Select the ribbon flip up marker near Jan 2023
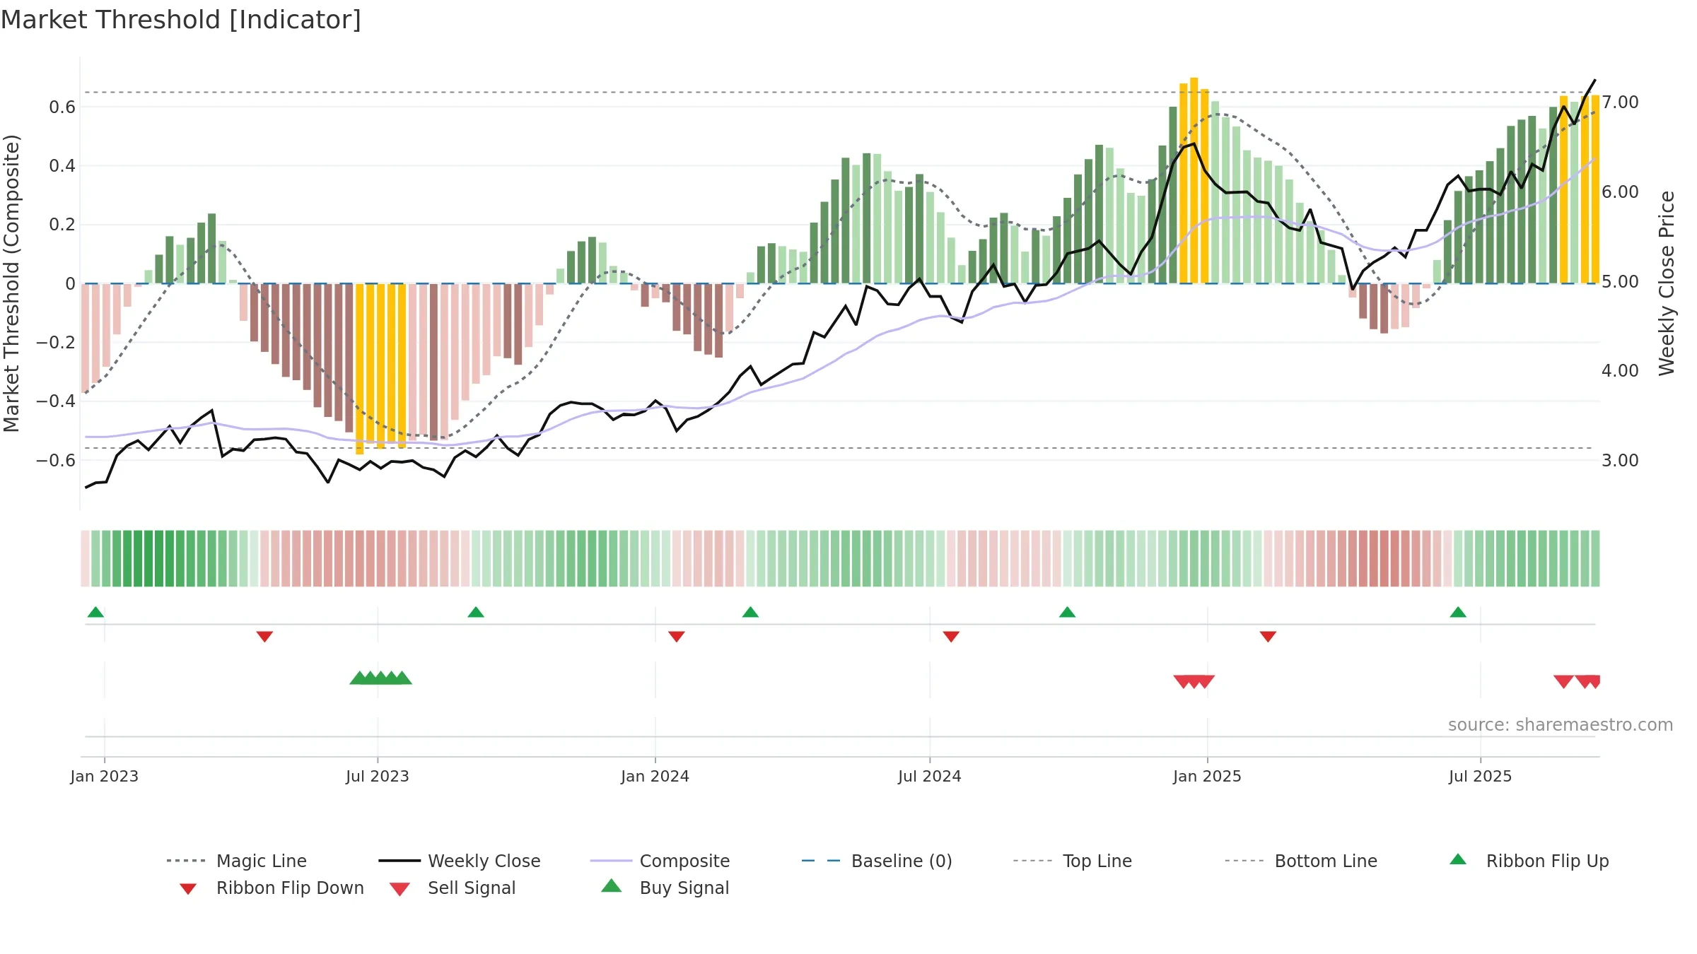Image resolution: width=1697 pixels, height=954 pixels. pyautogui.click(x=95, y=612)
